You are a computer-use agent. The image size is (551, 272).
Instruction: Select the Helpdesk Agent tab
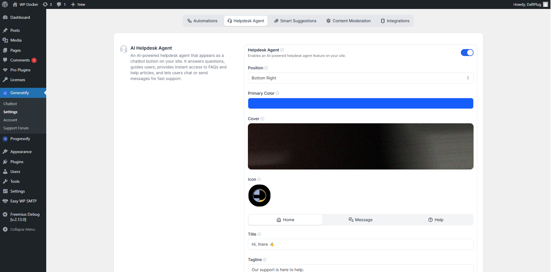coord(246,21)
